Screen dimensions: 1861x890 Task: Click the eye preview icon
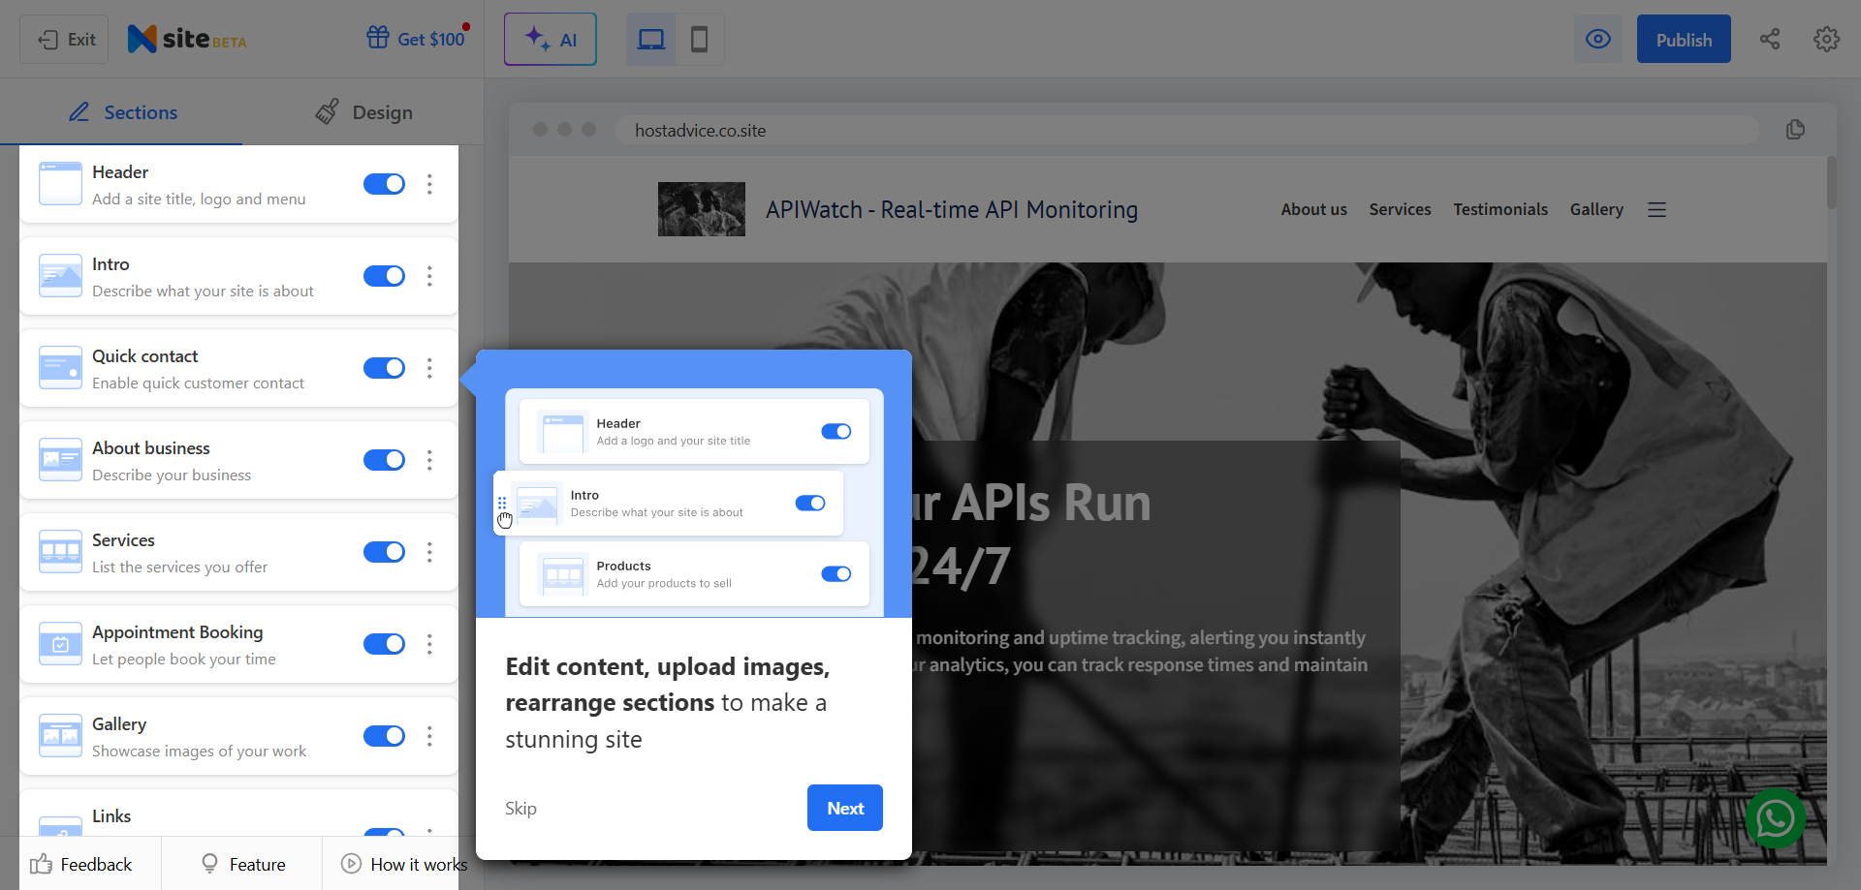click(x=1598, y=40)
